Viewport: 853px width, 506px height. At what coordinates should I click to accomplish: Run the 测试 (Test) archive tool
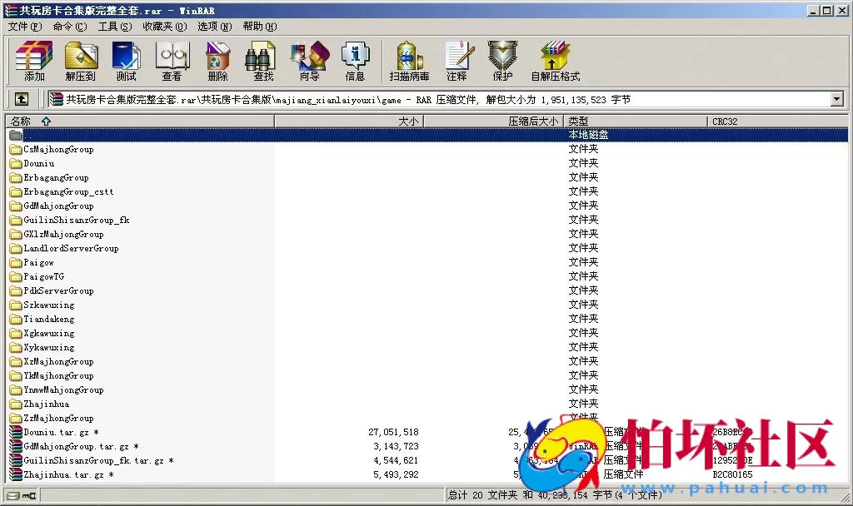click(x=126, y=62)
